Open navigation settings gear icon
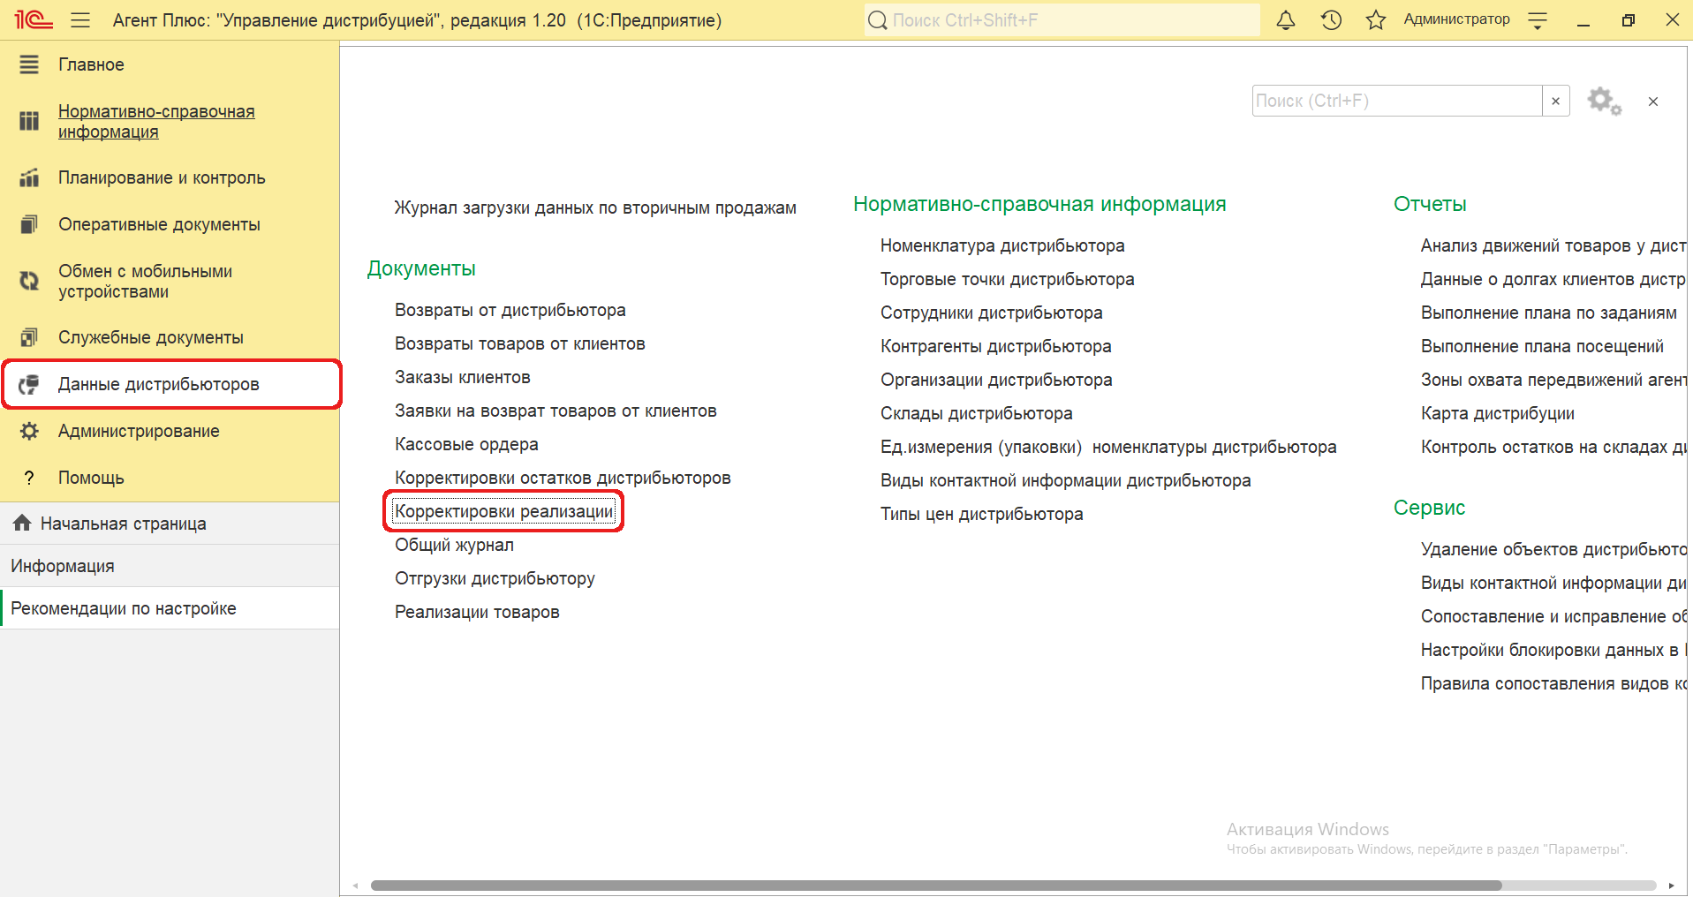Viewport: 1693px width, 897px height. point(1604,101)
